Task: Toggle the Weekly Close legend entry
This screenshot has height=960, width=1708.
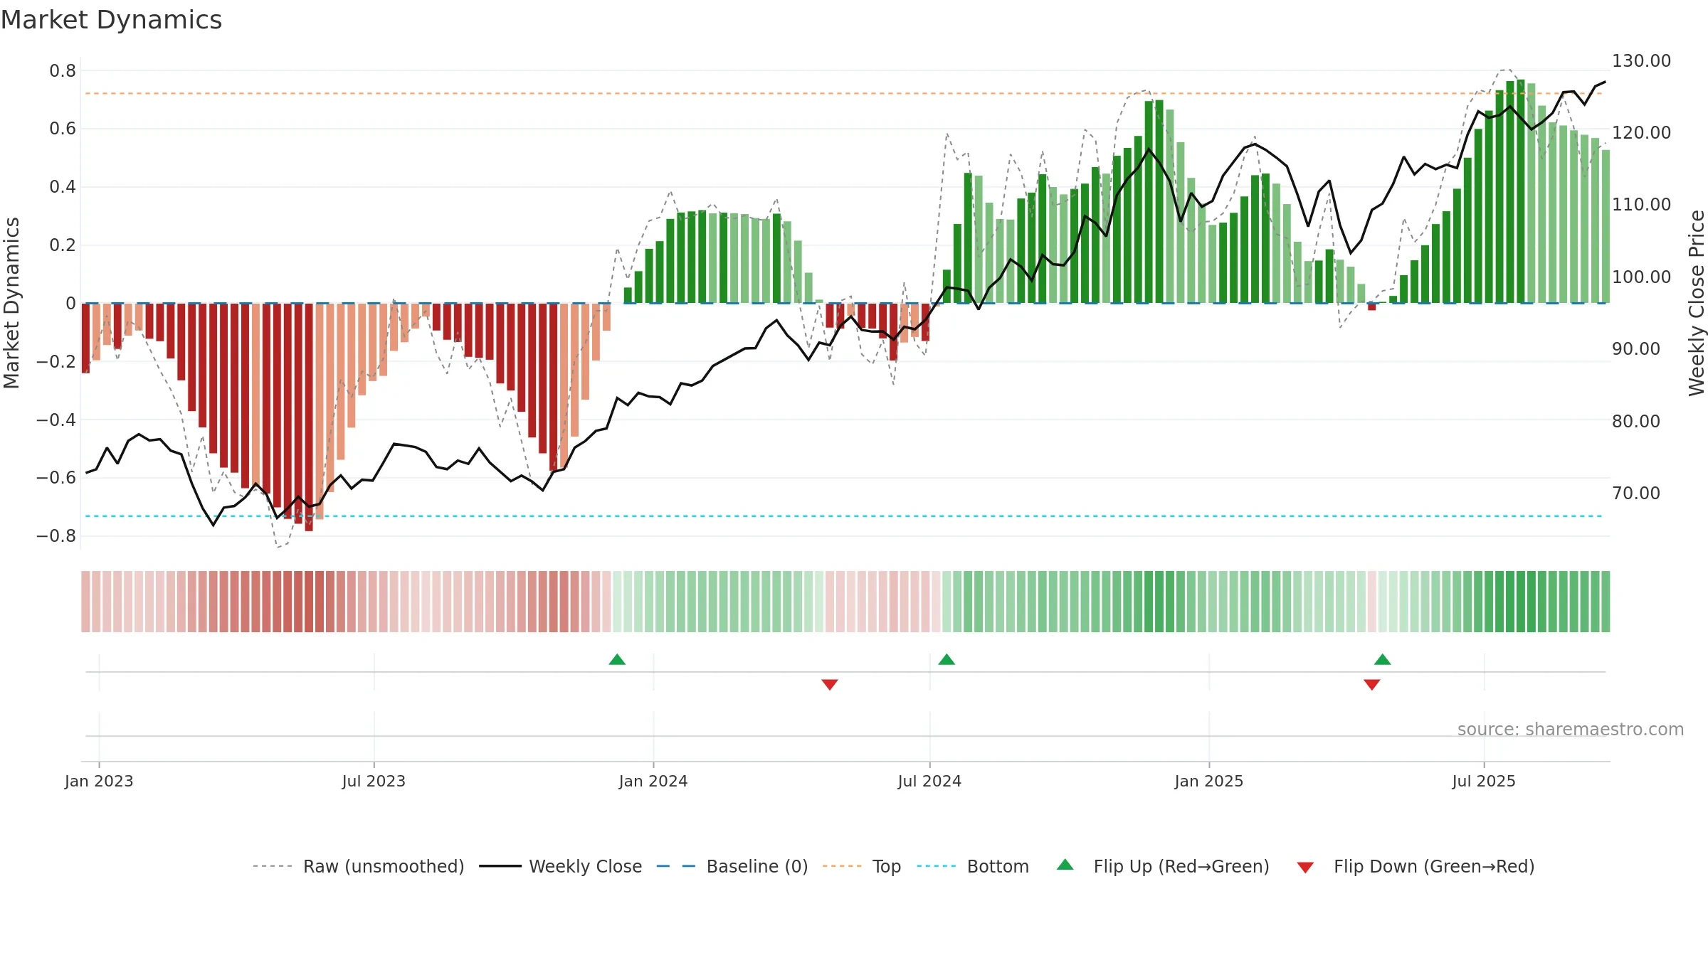Action: tap(561, 866)
